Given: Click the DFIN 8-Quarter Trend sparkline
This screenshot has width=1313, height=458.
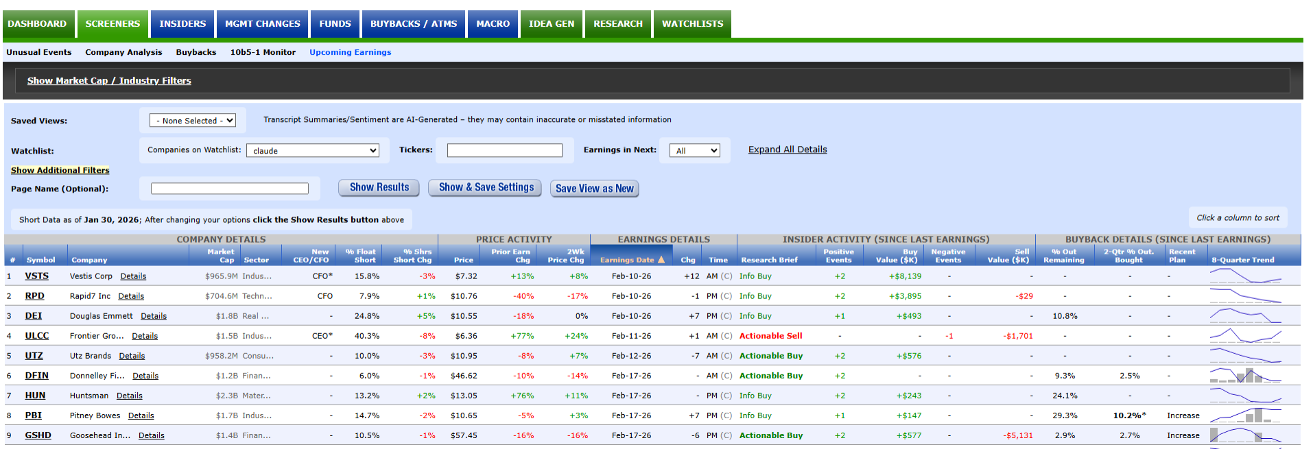Looking at the screenshot, I should [x=1245, y=376].
